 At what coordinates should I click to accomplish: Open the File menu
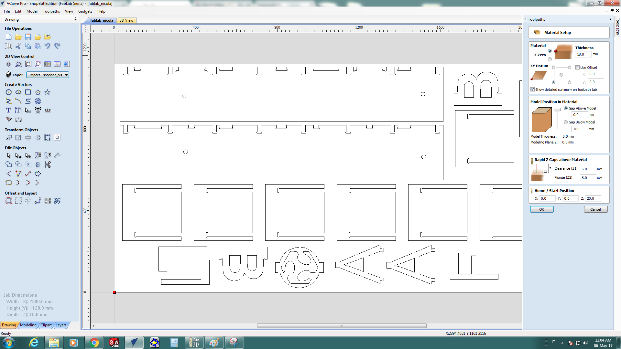[x=7, y=11]
